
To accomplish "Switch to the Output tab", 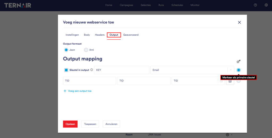I will click(114, 35).
